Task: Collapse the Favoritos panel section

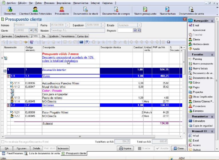Action: click(x=212, y=54)
